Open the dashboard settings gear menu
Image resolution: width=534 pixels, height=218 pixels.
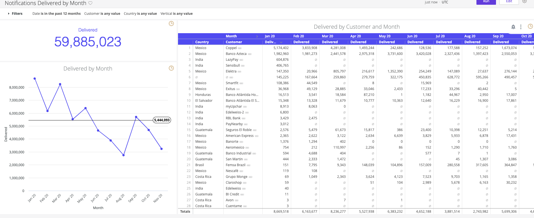tap(524, 1)
